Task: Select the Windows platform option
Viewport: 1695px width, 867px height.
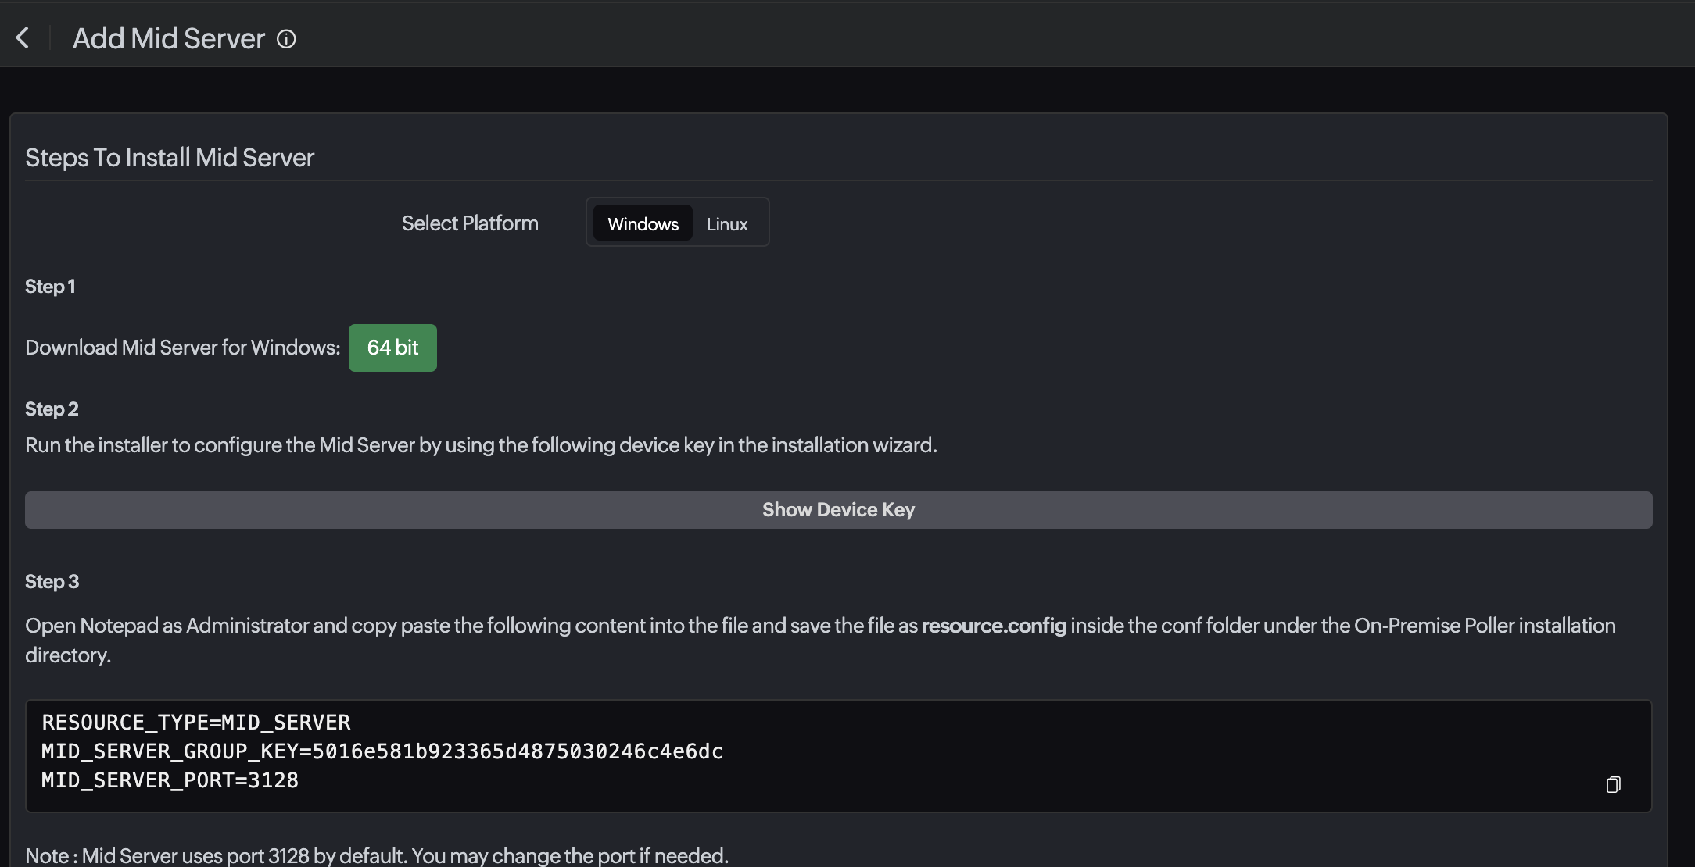Action: click(x=643, y=224)
